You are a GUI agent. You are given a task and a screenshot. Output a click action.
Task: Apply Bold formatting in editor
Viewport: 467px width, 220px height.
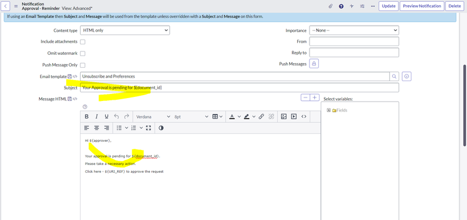[x=87, y=117]
